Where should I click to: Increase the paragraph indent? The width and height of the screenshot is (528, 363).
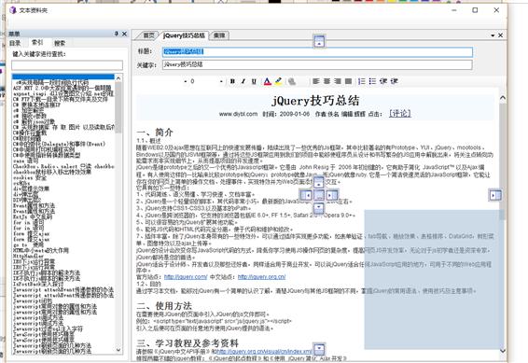click(x=394, y=81)
